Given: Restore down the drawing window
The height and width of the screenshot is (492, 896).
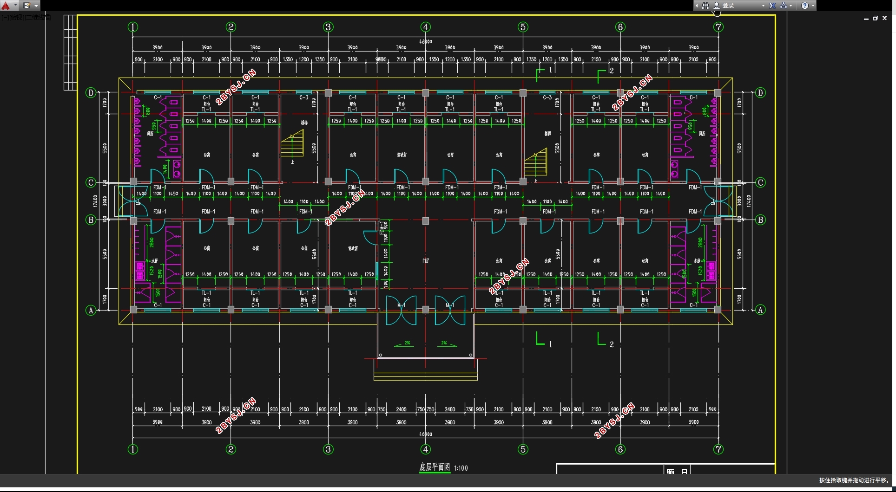Looking at the screenshot, I should 876,19.
